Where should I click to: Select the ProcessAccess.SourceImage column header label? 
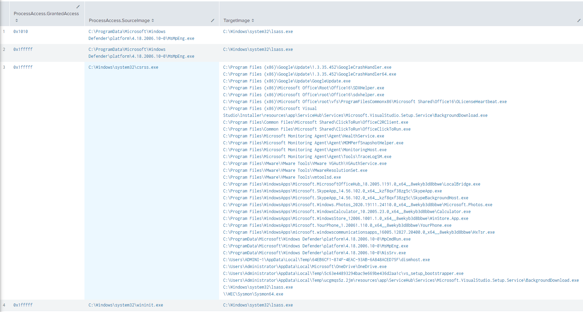coord(119,21)
